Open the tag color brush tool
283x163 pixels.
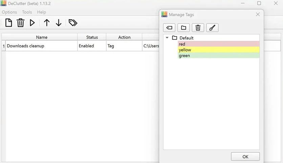coord(212,28)
